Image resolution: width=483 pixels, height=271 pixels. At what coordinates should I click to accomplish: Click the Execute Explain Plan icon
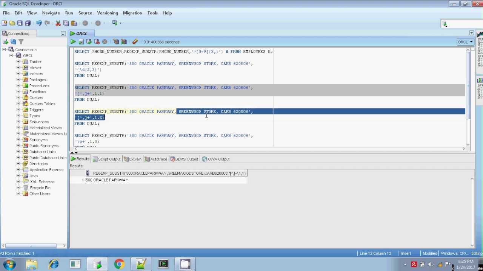click(x=116, y=42)
